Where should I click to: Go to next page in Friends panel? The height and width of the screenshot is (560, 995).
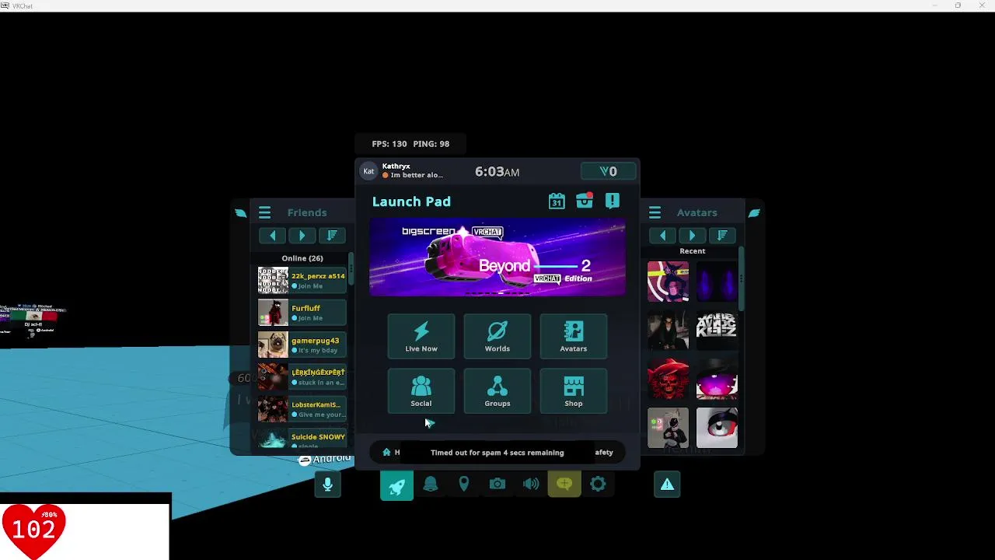coord(302,236)
